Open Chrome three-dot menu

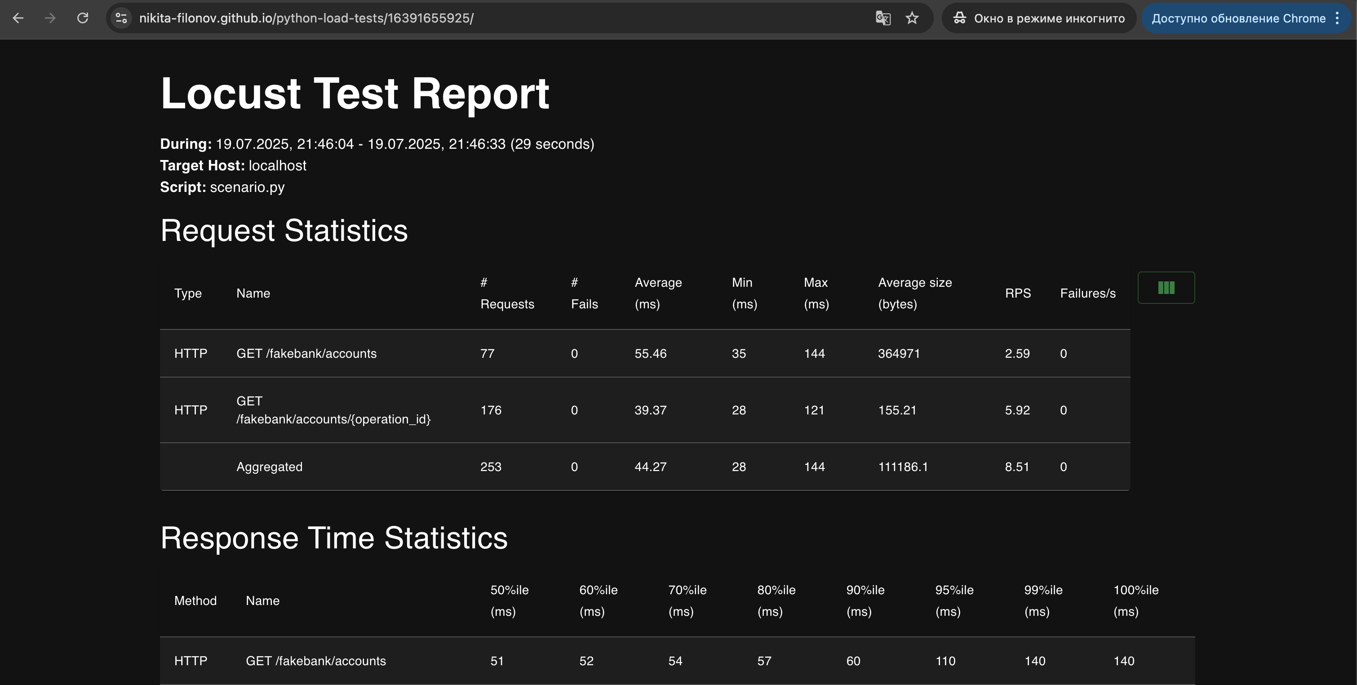coord(1337,18)
